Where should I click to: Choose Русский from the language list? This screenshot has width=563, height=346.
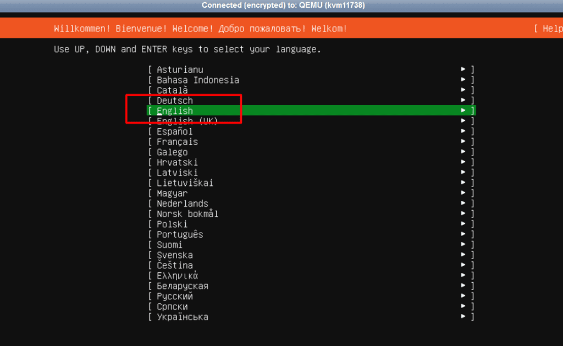click(175, 296)
